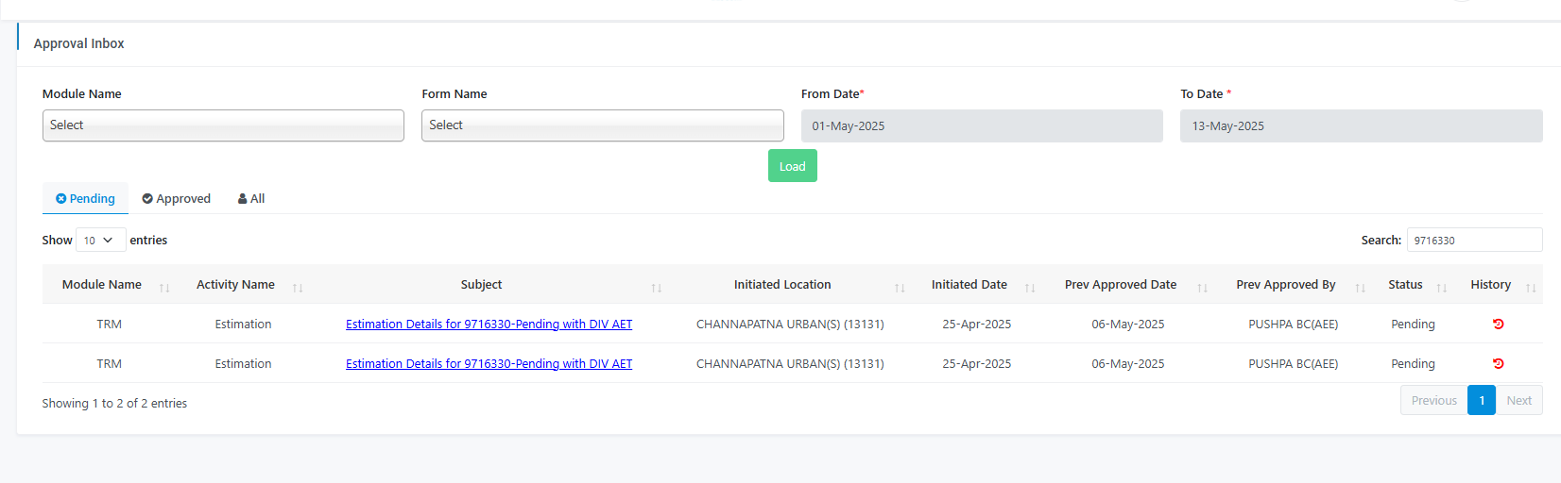Open history icon for first row
The image size is (1561, 483).
(1498, 324)
